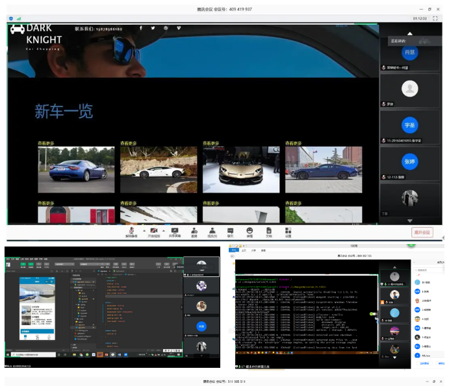Viewport: 449px width, 386px height.
Task: Turn on the camera video in top meeting
Action: click(154, 232)
